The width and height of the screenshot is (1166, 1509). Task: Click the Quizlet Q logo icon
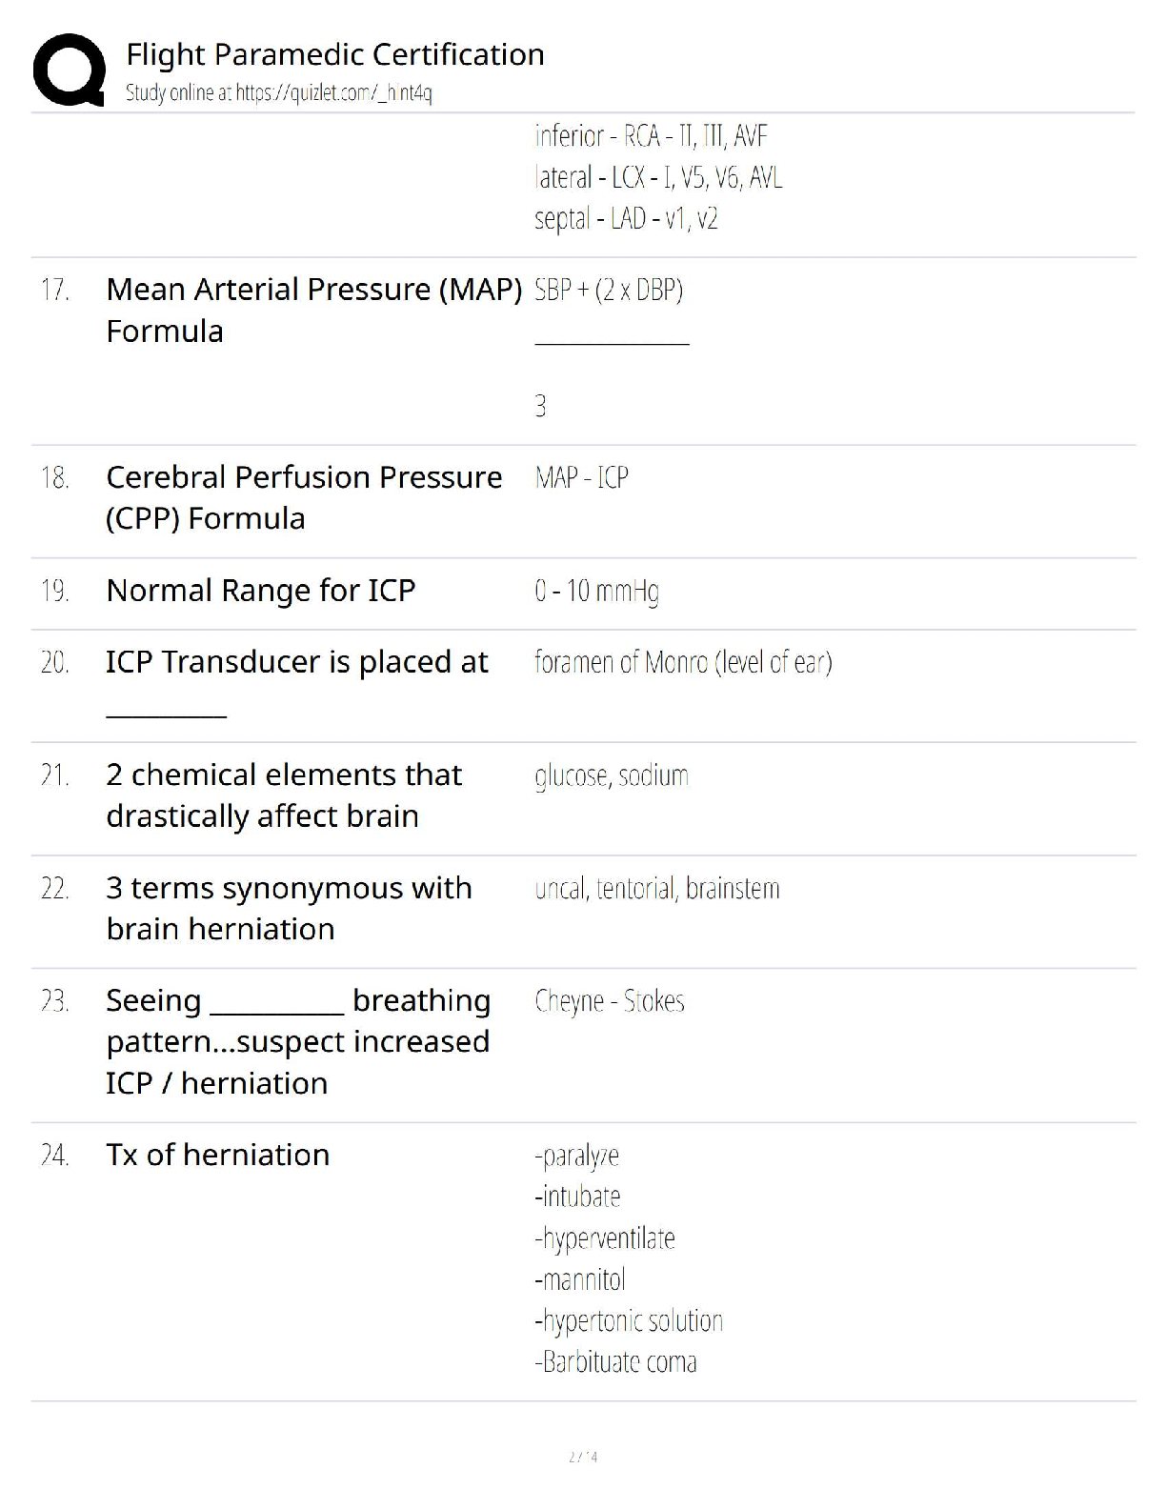[x=70, y=70]
